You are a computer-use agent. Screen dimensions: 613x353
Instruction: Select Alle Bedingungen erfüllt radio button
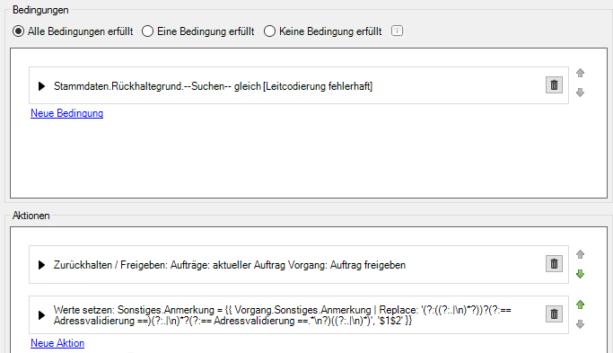tap(18, 31)
